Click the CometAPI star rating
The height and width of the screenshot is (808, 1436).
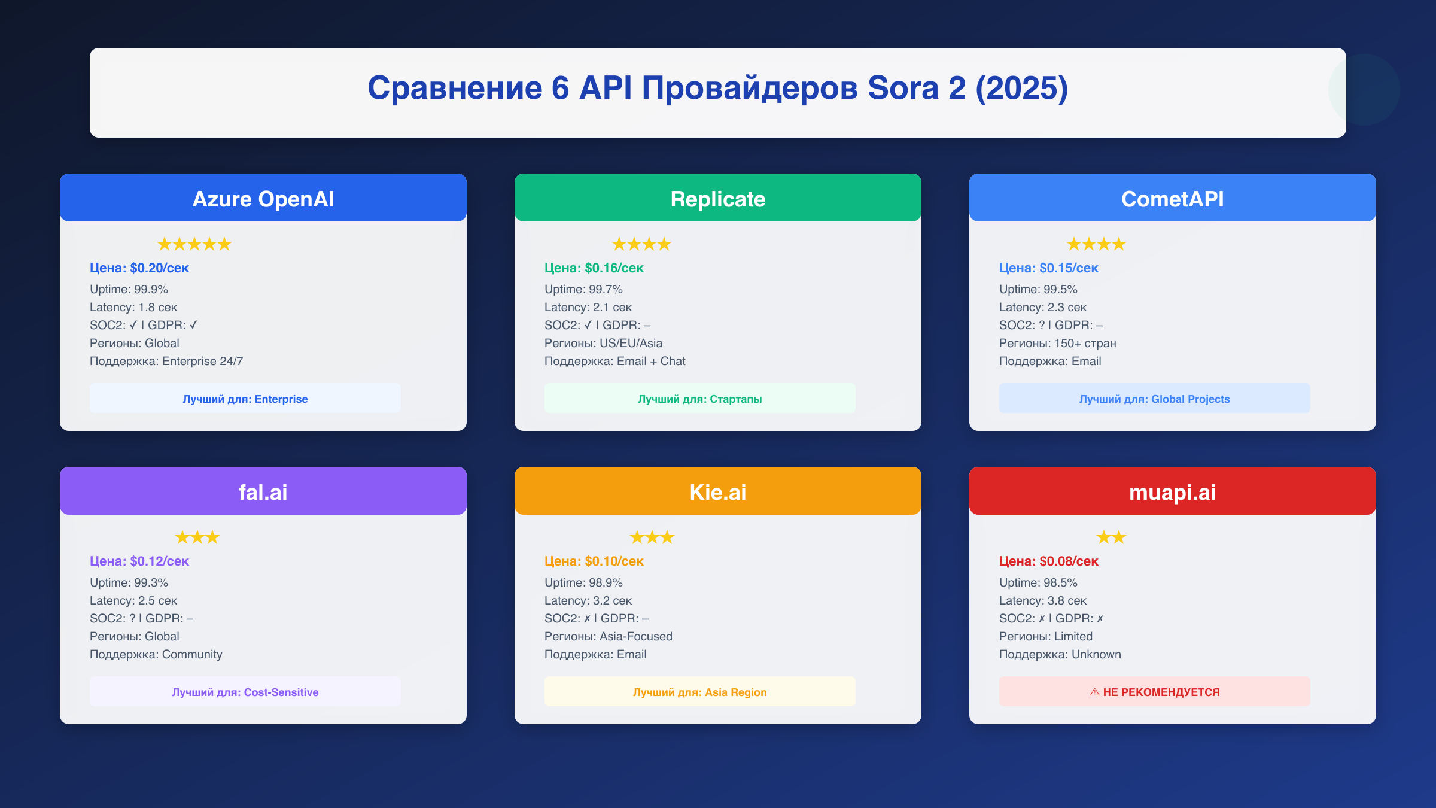pyautogui.click(x=1096, y=244)
